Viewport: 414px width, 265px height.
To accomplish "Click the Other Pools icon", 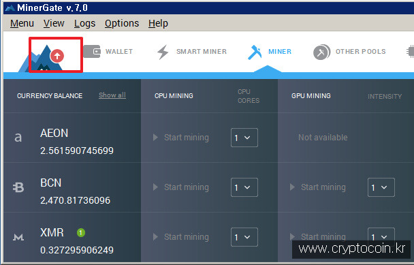I will pos(321,52).
